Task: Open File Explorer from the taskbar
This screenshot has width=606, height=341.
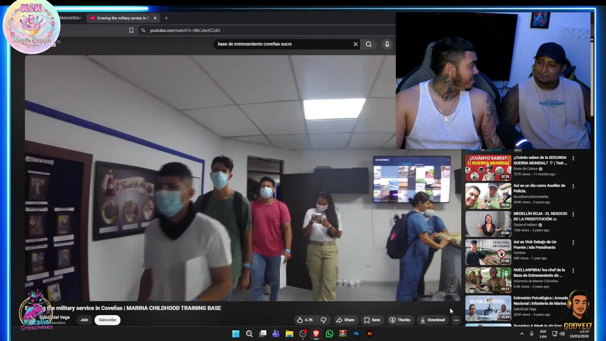Action: tap(289, 333)
